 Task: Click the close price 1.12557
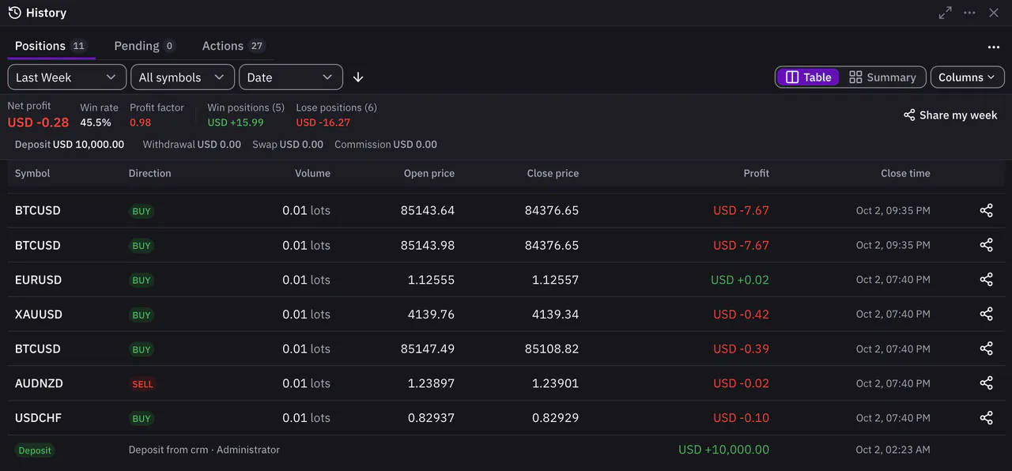[x=555, y=280]
